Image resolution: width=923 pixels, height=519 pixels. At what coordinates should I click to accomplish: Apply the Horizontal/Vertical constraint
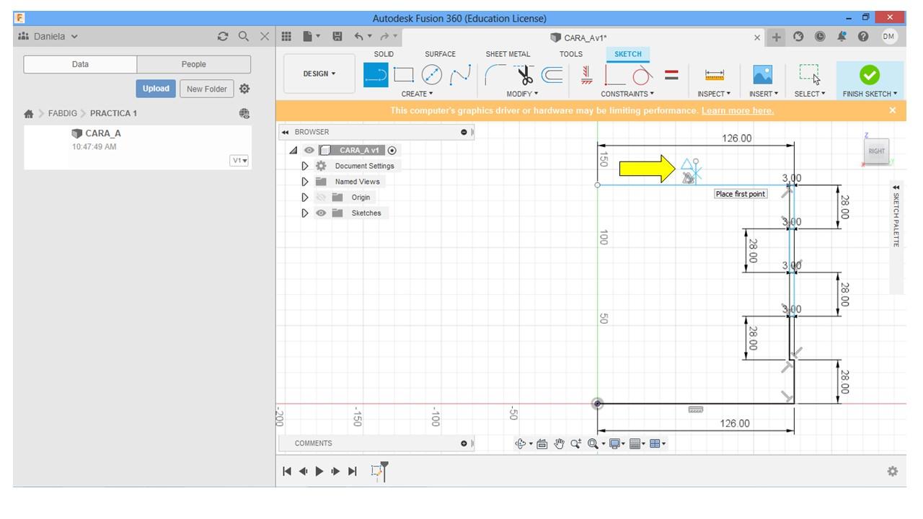(x=586, y=74)
